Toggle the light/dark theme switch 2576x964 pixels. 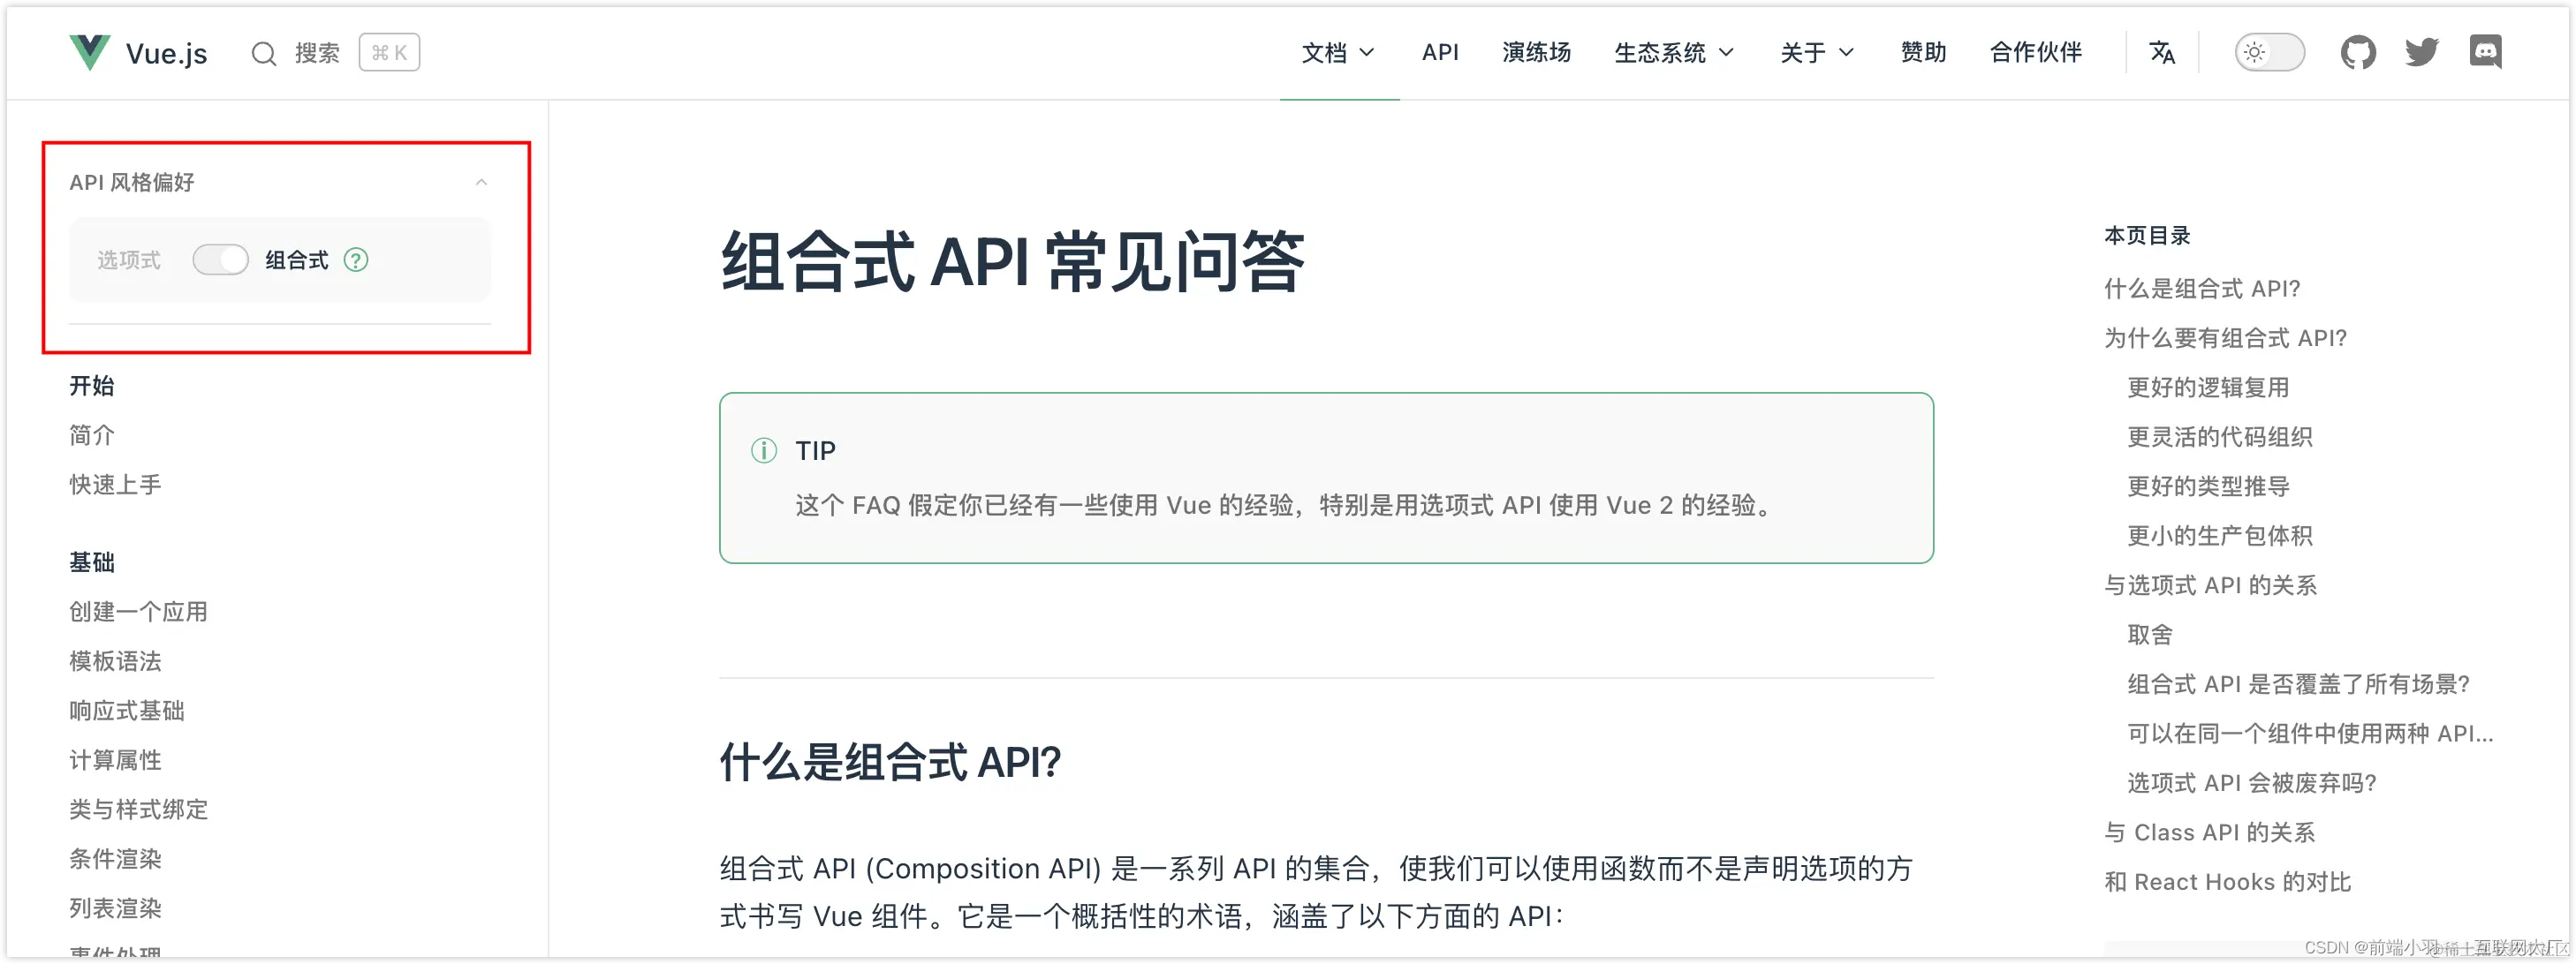point(2269,52)
